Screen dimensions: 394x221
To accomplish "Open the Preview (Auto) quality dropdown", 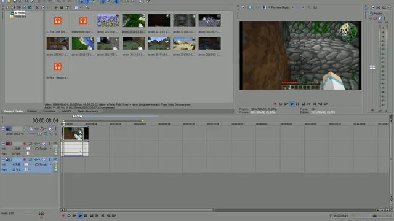I will [x=282, y=7].
